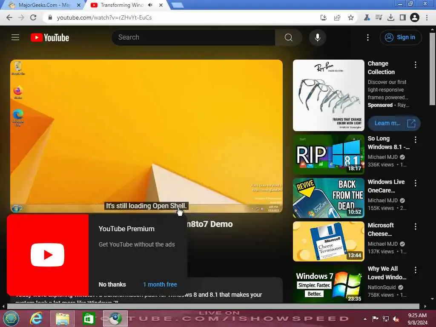Click the address bar URL
This screenshot has height=327, width=436.
click(104, 17)
